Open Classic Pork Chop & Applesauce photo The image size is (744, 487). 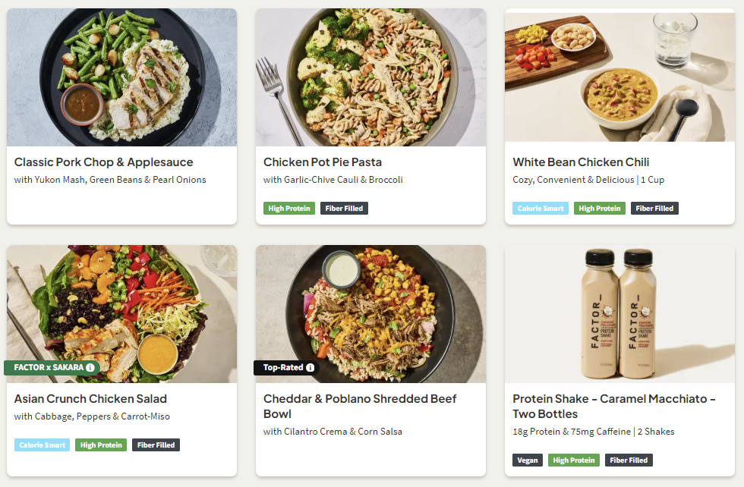121,77
